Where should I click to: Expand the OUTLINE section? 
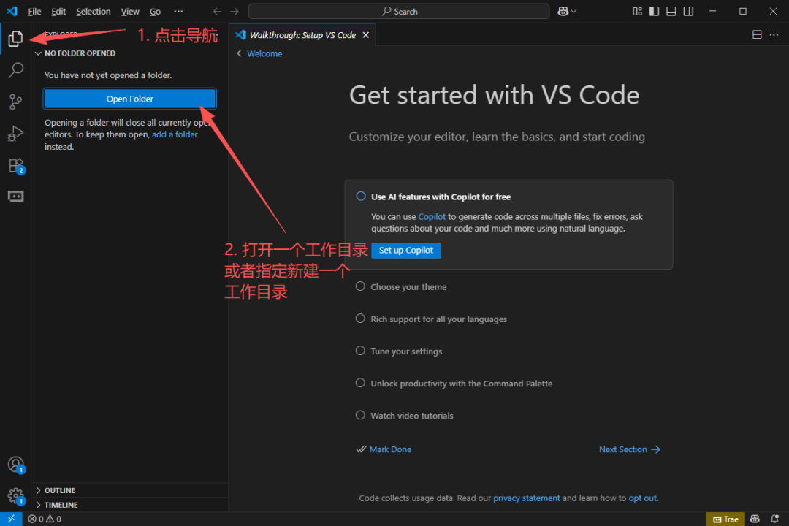[x=130, y=490]
